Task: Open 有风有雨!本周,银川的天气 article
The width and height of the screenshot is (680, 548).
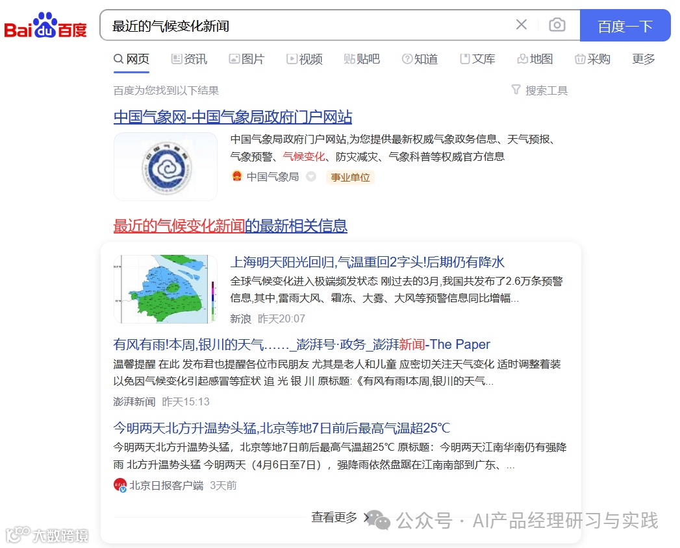Action: 301,344
